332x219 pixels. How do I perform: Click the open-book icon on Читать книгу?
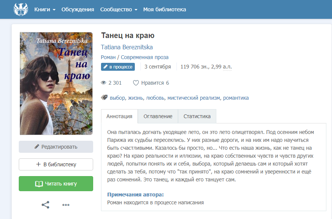[39, 184]
